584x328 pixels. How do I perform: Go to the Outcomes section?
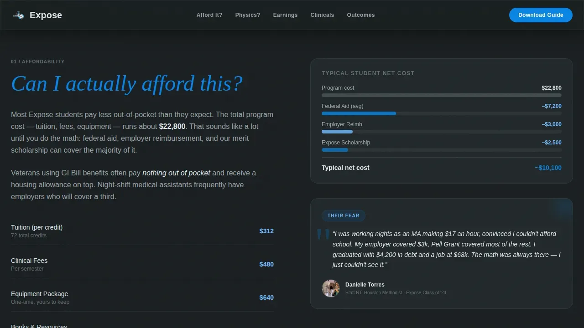click(361, 15)
